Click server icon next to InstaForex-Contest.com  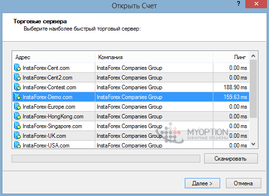pyautogui.click(x=17, y=87)
